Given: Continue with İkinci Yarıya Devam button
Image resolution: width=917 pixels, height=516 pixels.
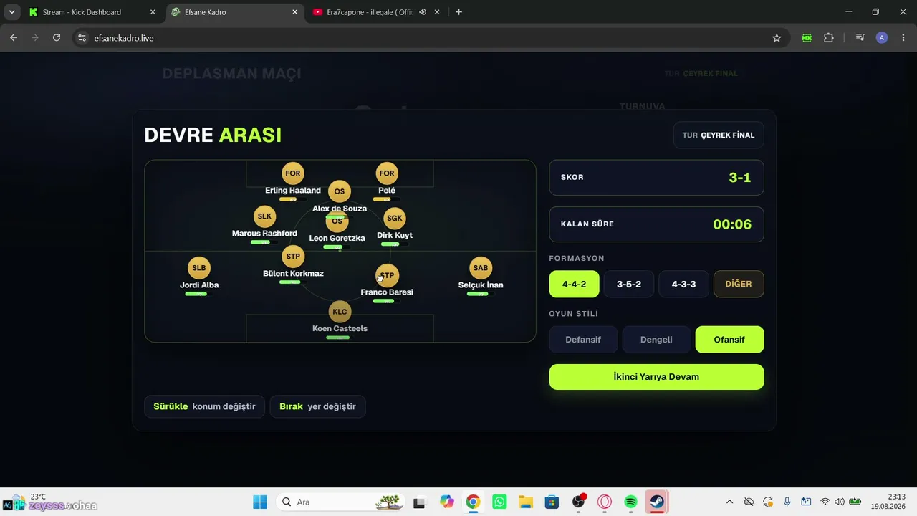Looking at the screenshot, I should click(x=656, y=377).
